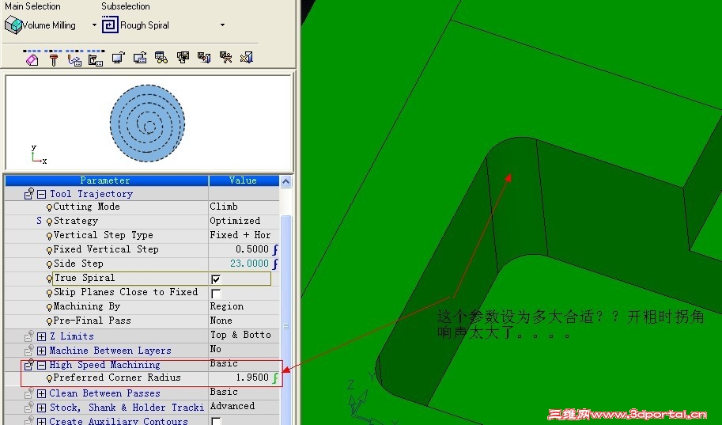This screenshot has width=722, height=425.
Task: Click the table with glasses preview icon
Action: click(161, 58)
